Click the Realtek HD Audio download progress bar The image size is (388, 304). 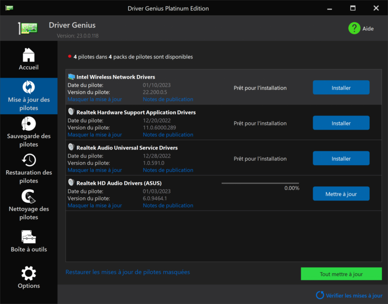tap(260, 183)
